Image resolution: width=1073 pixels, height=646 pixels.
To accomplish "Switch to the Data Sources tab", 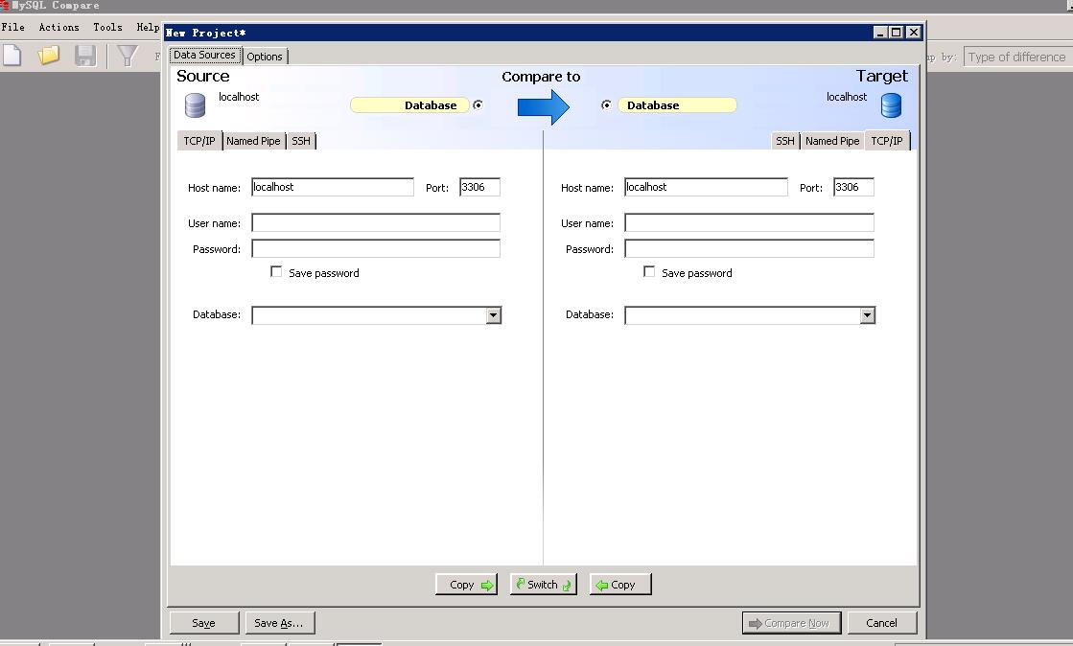I will click(204, 56).
